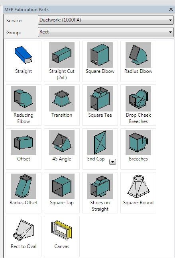Expand the End Cap variants arrow
The height and width of the screenshot is (258, 175).
pyautogui.click(x=112, y=162)
